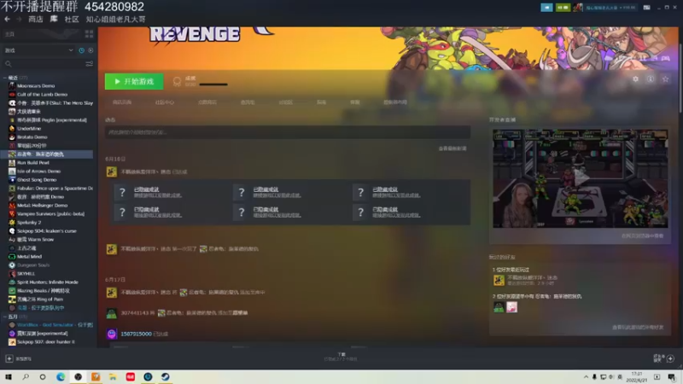683x384 pixels.
Task: Open the 商店 menu
Action: tap(35, 19)
